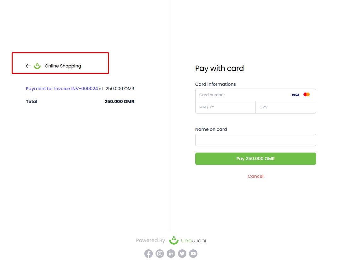Click the Pay with card heading
The width and height of the screenshot is (358, 261).
pos(219,68)
